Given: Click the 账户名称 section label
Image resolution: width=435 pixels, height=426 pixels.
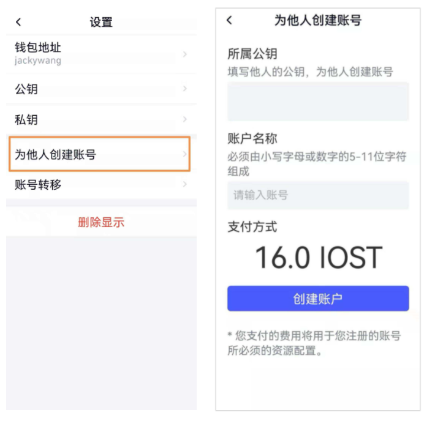Looking at the screenshot, I should click(x=252, y=138).
